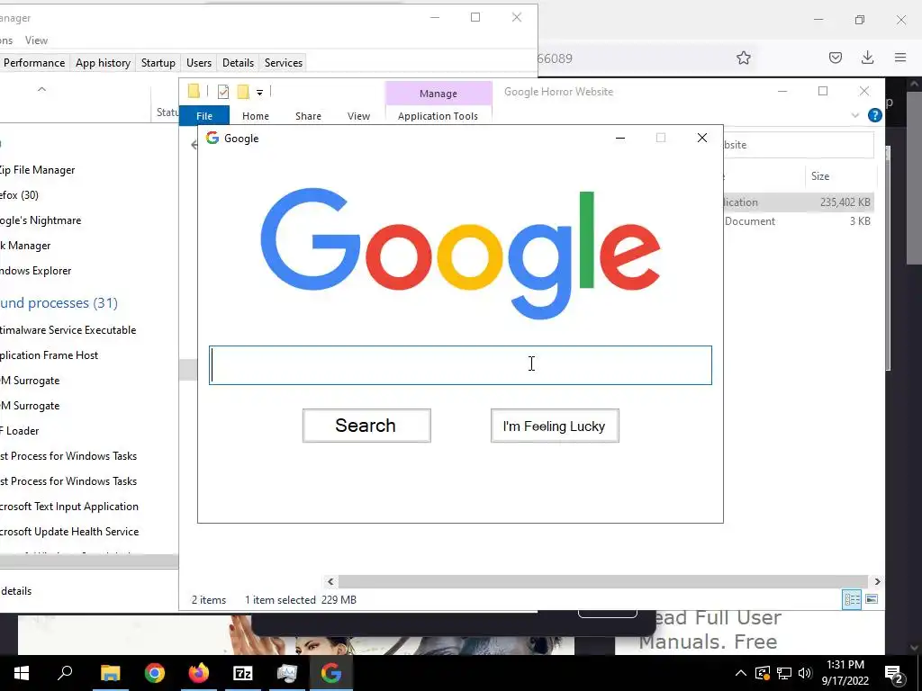The height and width of the screenshot is (691, 922).
Task: Select the Application Tools ribbon tab
Action: pos(438,116)
